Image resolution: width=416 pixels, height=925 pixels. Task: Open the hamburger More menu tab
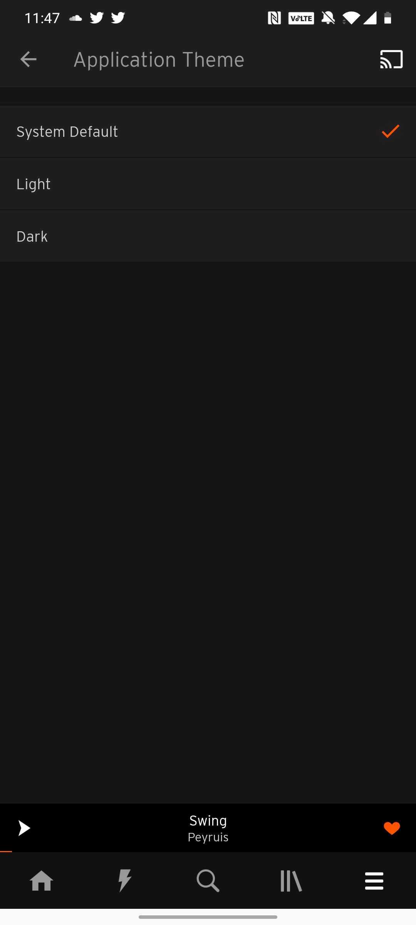374,881
